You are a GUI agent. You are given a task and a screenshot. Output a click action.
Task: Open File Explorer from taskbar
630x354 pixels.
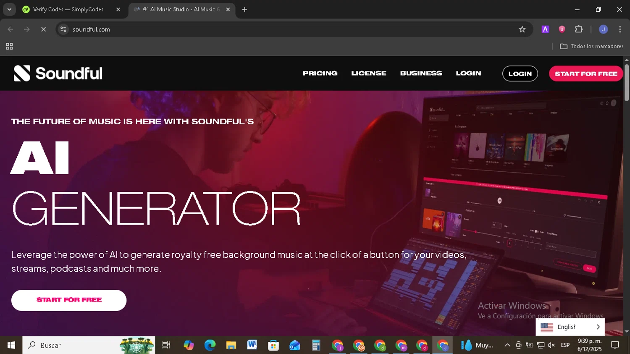tap(231, 345)
